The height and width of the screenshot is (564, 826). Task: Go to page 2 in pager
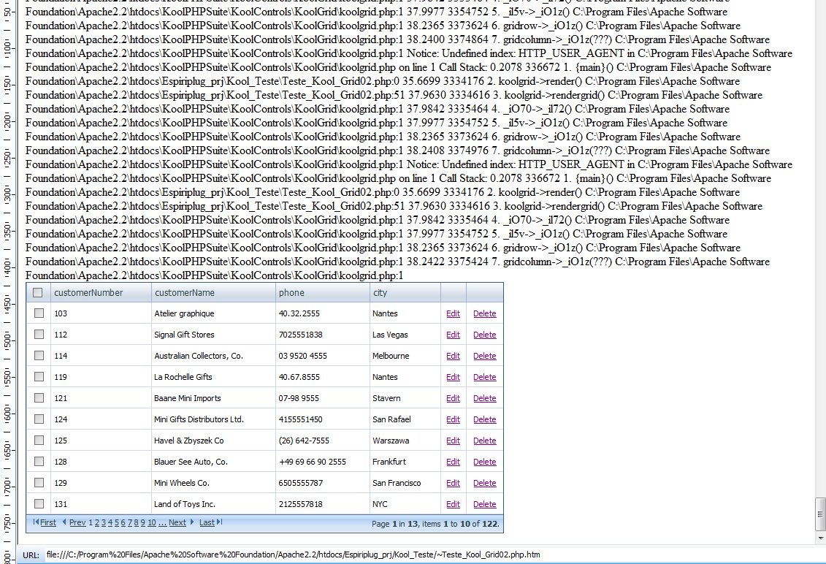pos(97,522)
